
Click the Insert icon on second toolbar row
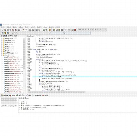tap(3, 33)
